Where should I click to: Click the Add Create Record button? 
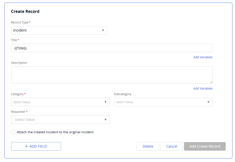click(x=205, y=146)
